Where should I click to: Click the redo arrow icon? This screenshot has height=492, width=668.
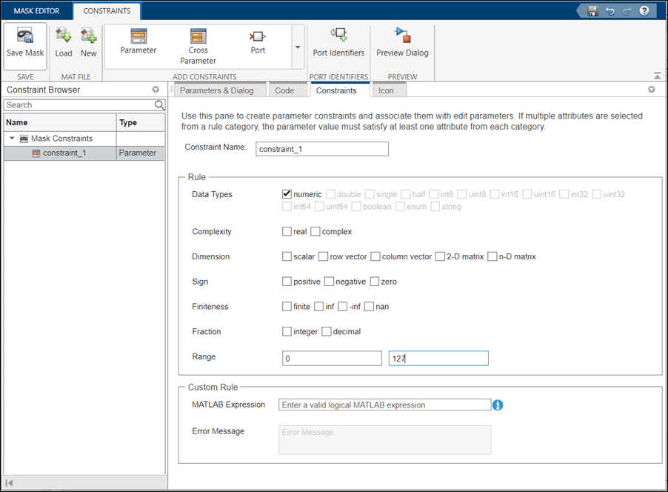point(627,12)
